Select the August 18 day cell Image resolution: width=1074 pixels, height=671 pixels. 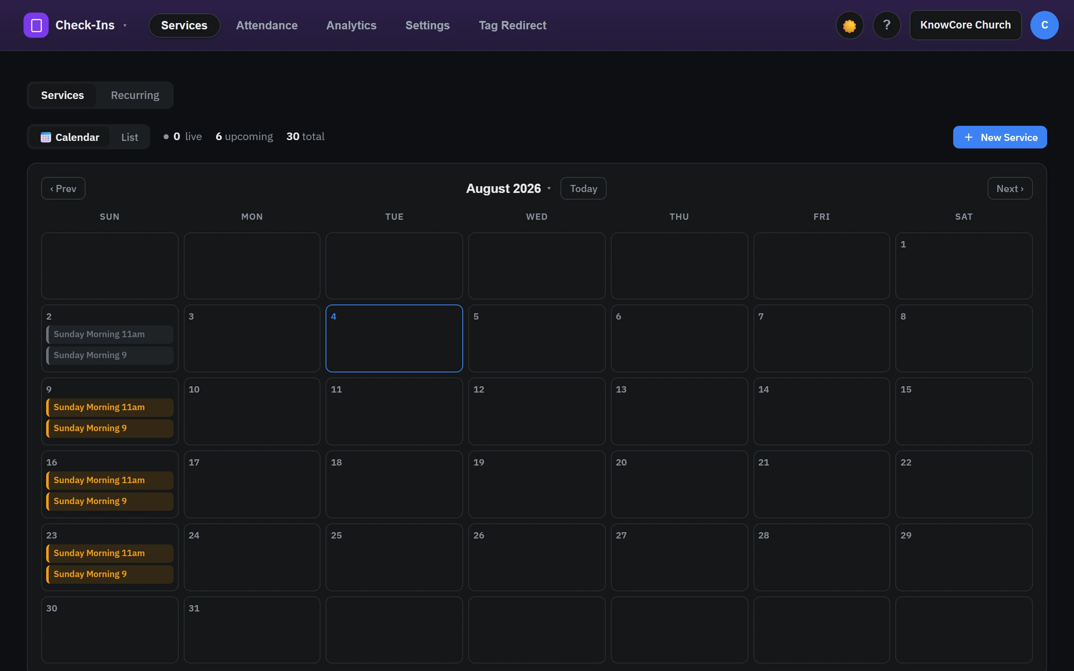pos(394,484)
